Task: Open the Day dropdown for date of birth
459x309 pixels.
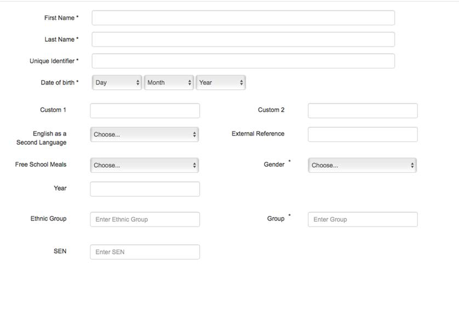Action: 117,82
